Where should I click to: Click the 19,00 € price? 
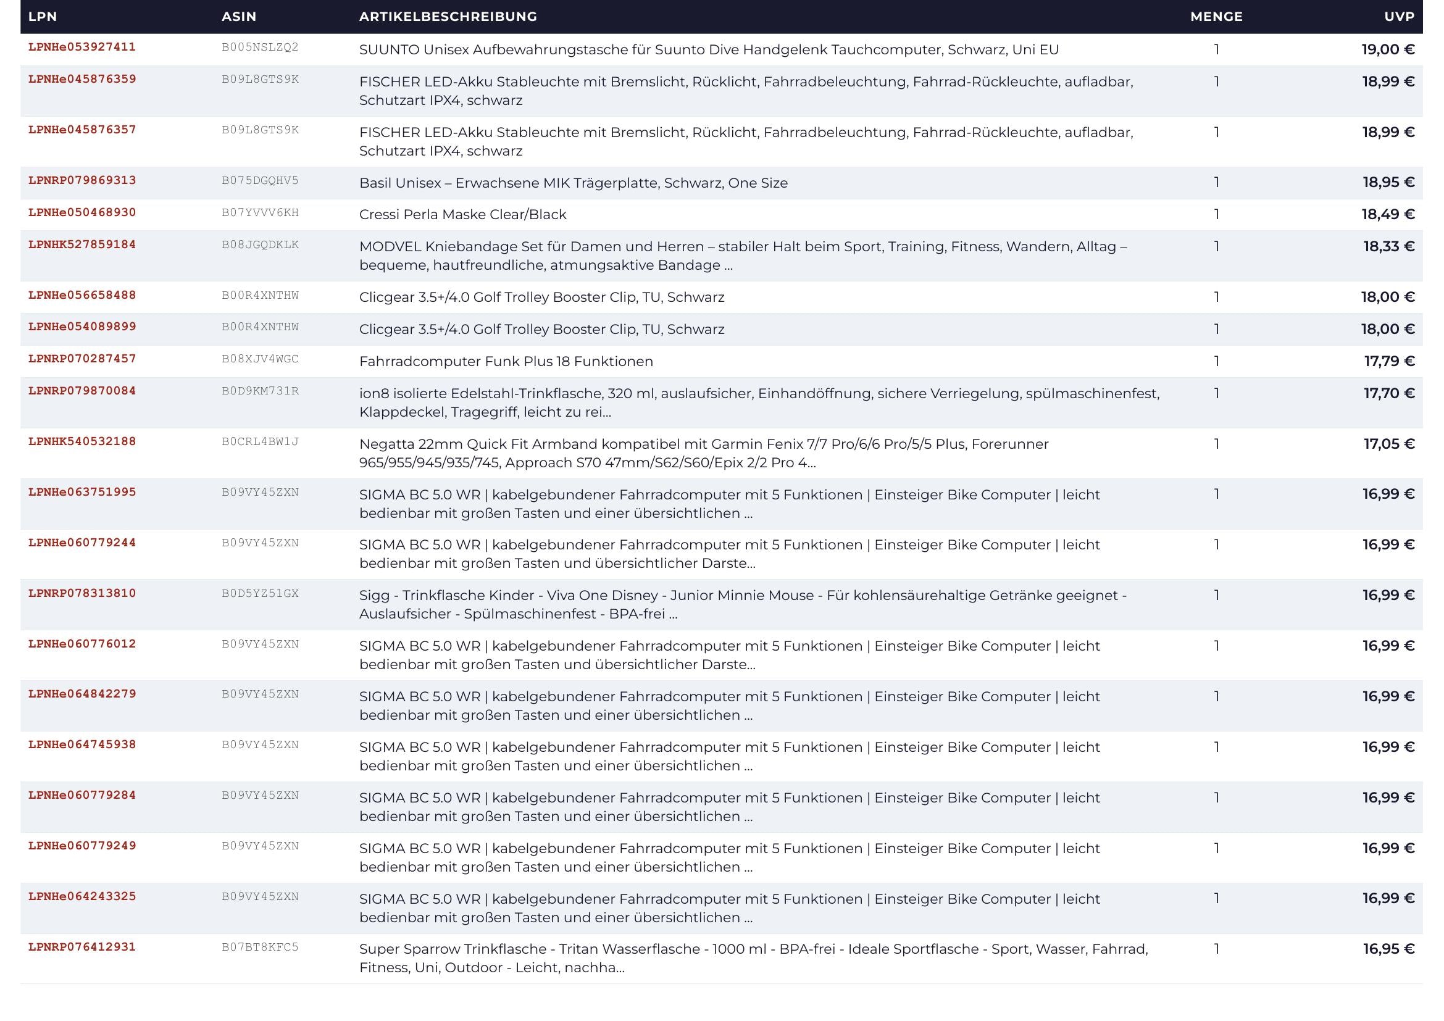[1388, 49]
